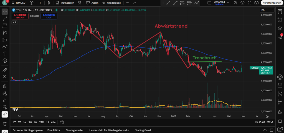Open the notifications bell
Viewport: 284px width, 133px height.
pyautogui.click(x=280, y=121)
